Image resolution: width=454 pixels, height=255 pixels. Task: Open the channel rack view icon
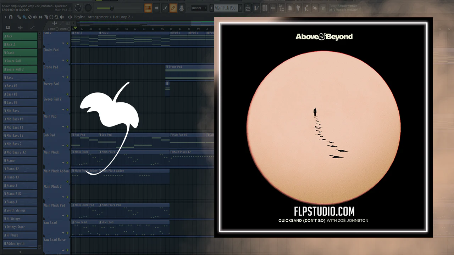tap(265, 8)
